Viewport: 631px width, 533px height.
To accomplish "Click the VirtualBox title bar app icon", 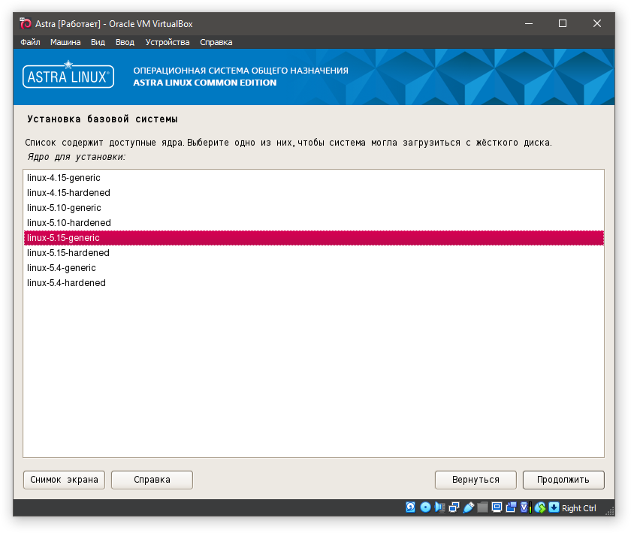I will tap(26, 24).
